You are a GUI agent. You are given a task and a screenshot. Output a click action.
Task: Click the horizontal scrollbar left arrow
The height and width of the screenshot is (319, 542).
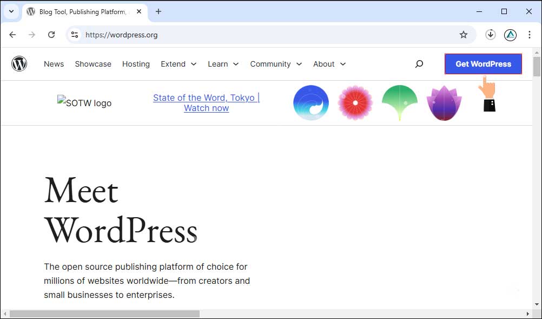pos(5,314)
